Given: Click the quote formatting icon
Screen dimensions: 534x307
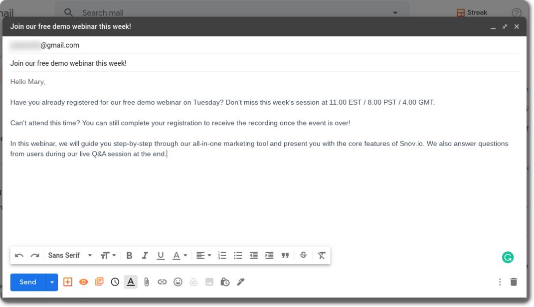Looking at the screenshot, I should tap(285, 256).
